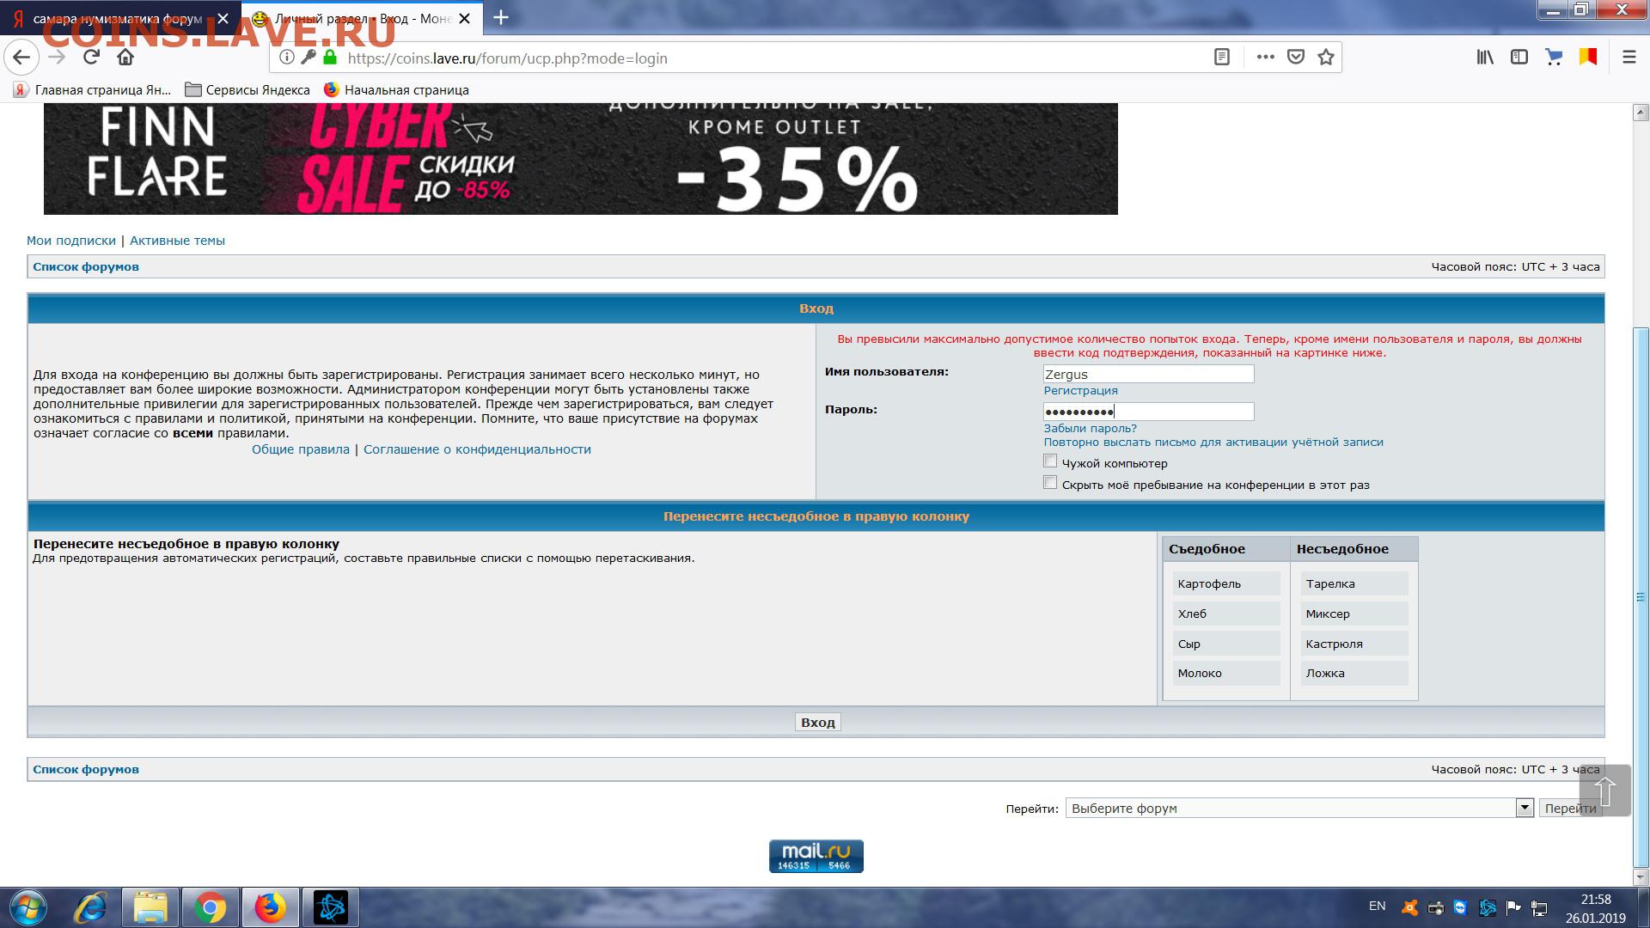Click the username field containing Zergus
This screenshot has width=1650, height=928.
[1149, 374]
